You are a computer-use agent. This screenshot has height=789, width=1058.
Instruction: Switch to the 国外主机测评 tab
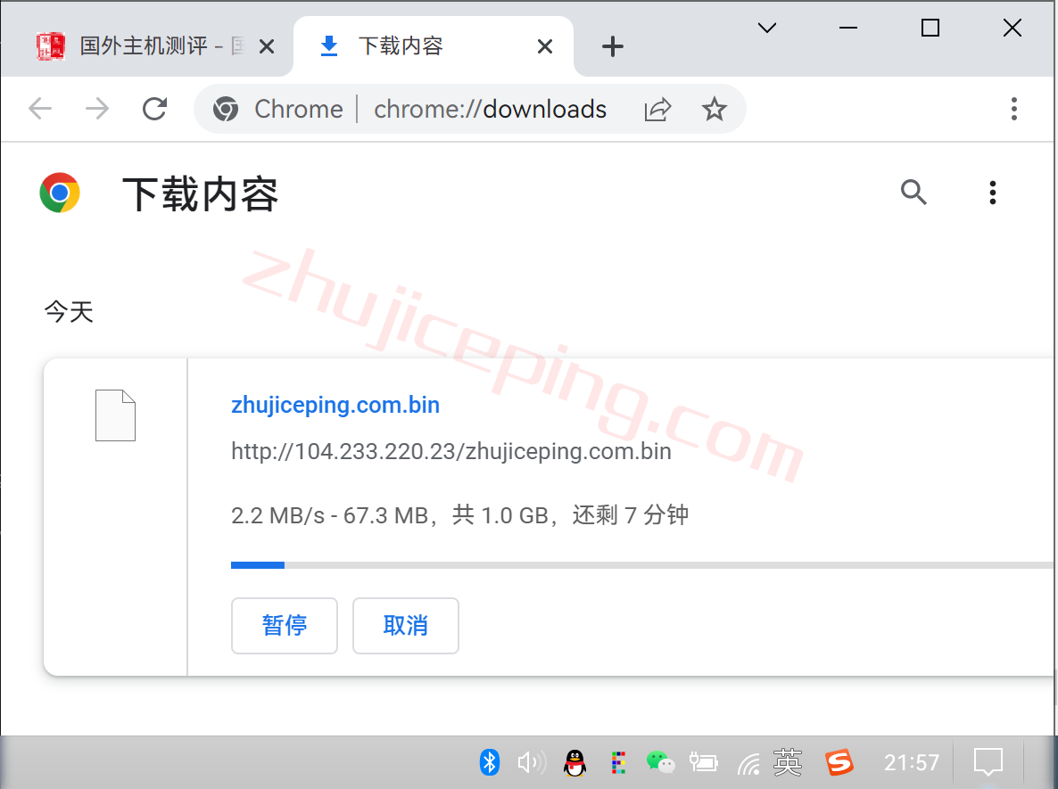(x=143, y=46)
